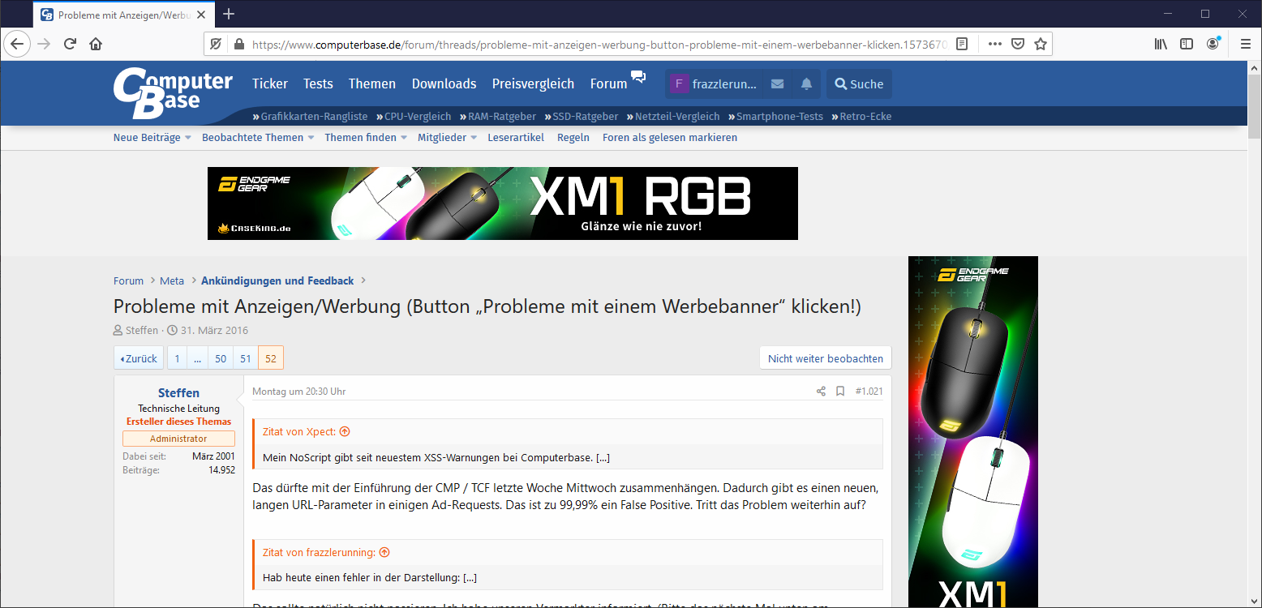The image size is (1262, 608).
Task: Share post #1.021 icon
Action: [x=821, y=392]
